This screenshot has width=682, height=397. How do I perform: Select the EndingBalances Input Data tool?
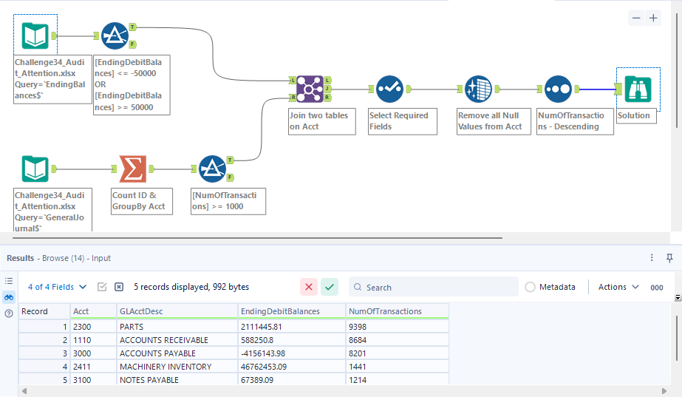click(35, 35)
